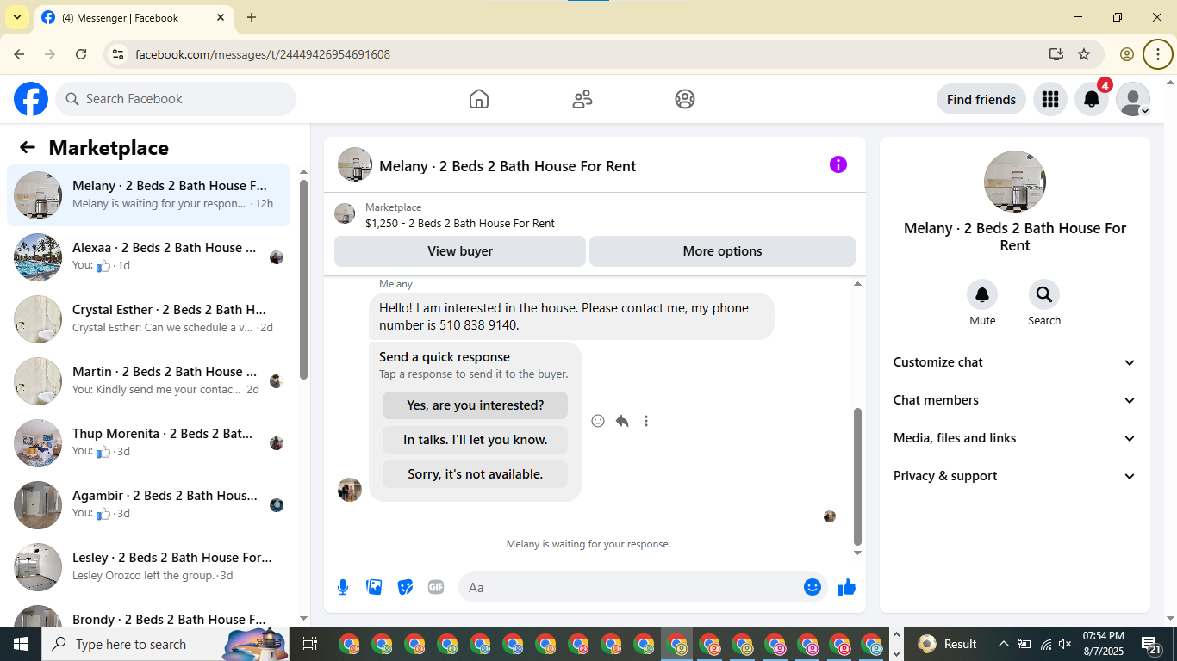This screenshot has height=661, width=1177.
Task: Click Melany listing thumbnail in right panel
Action: tap(1015, 182)
